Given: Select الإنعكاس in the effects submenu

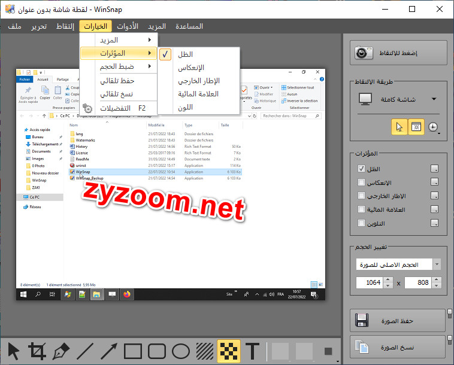Looking at the screenshot, I should pos(199,68).
